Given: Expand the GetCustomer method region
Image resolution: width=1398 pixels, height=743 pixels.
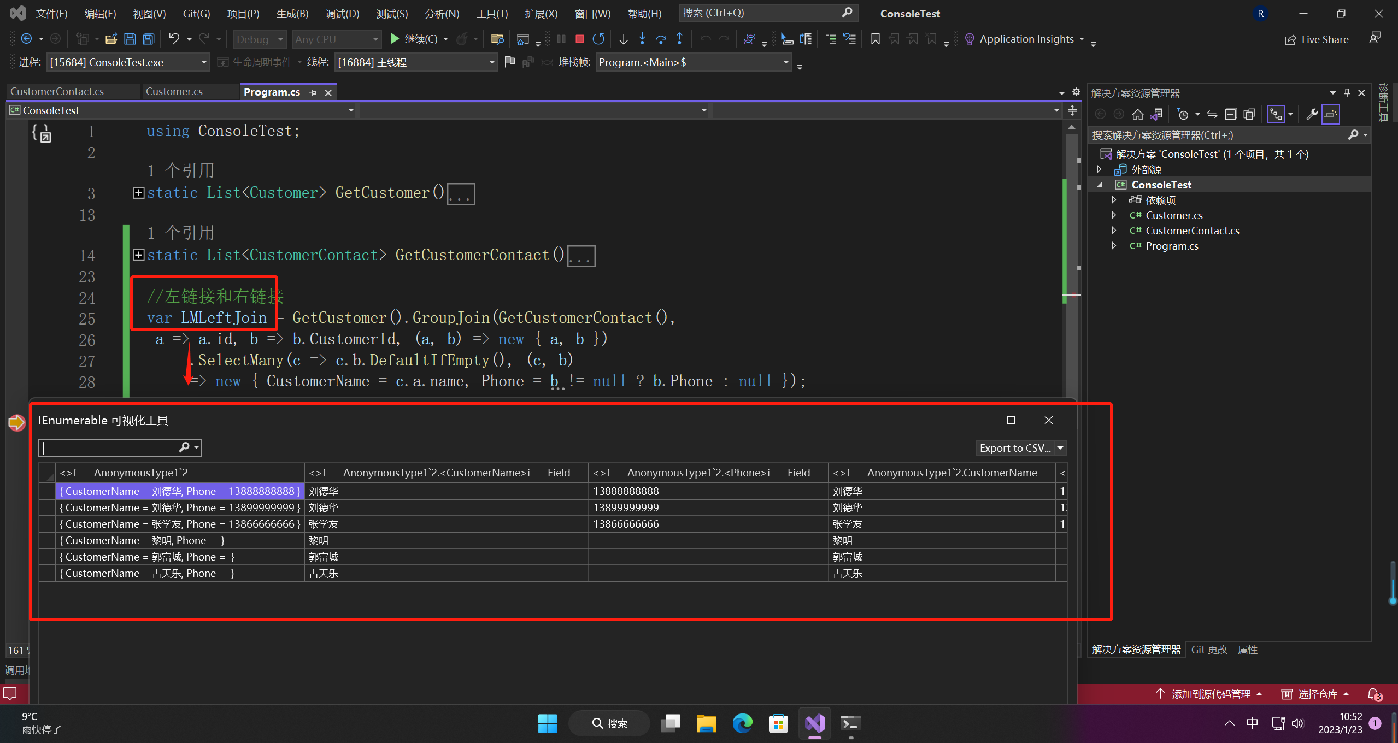Looking at the screenshot, I should point(139,193).
